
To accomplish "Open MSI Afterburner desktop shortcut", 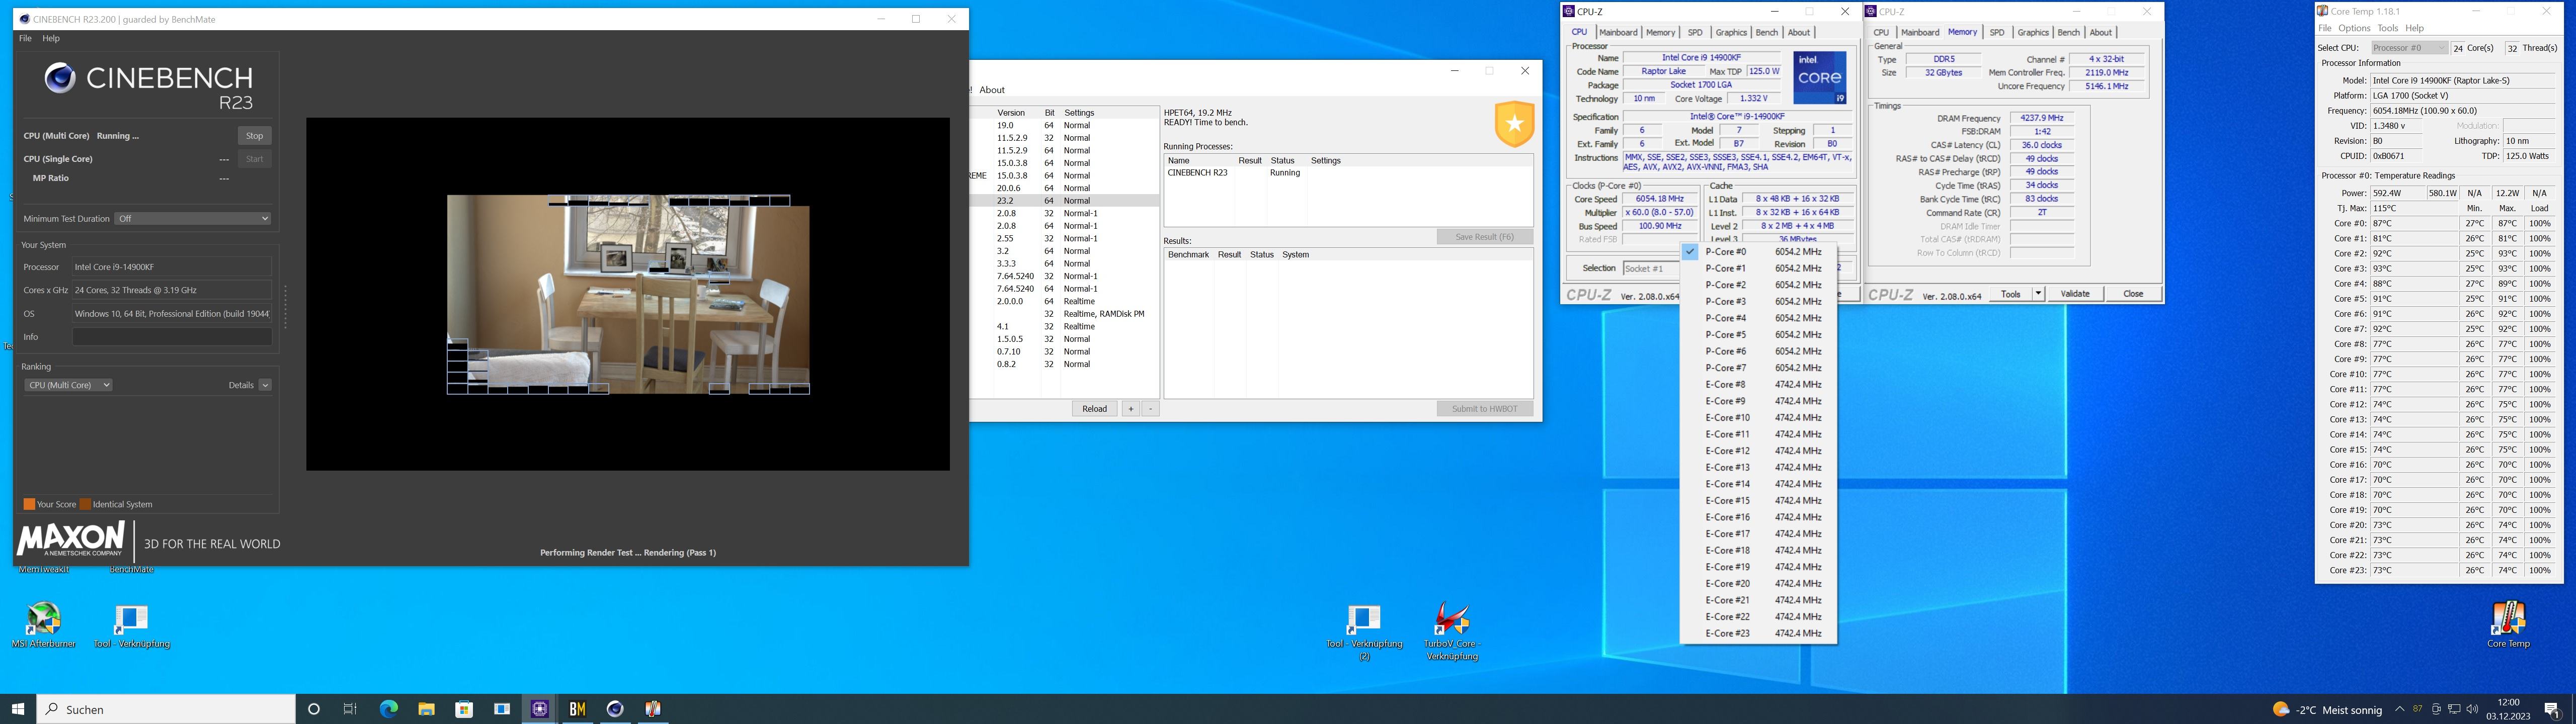I will 44,625.
